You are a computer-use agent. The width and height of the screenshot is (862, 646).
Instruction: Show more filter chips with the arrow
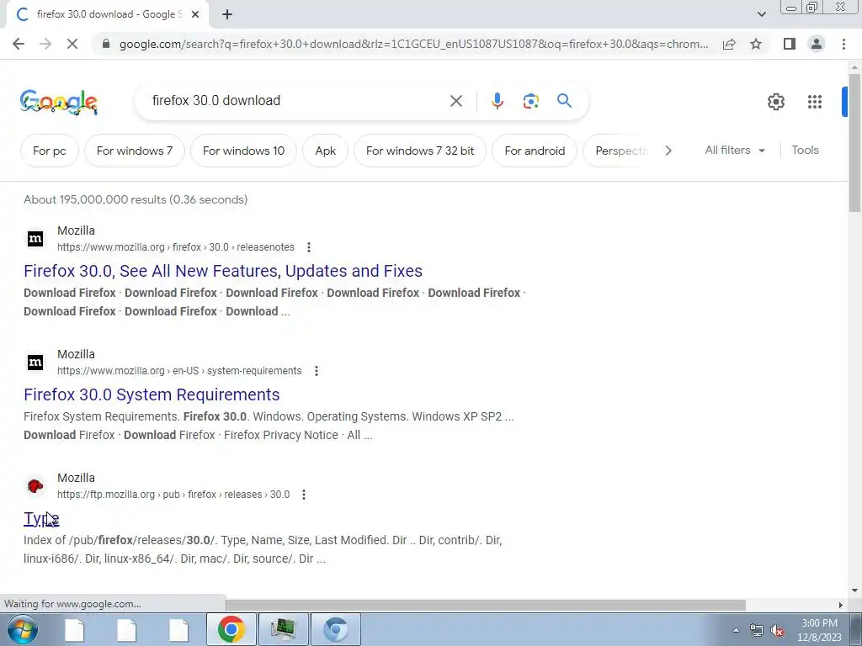668,151
